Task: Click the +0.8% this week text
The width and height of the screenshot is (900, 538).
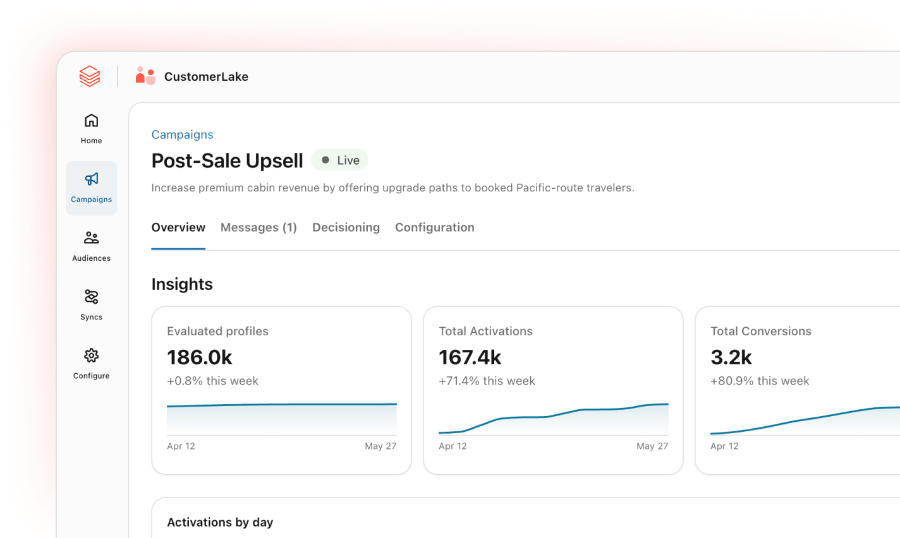Action: [212, 381]
